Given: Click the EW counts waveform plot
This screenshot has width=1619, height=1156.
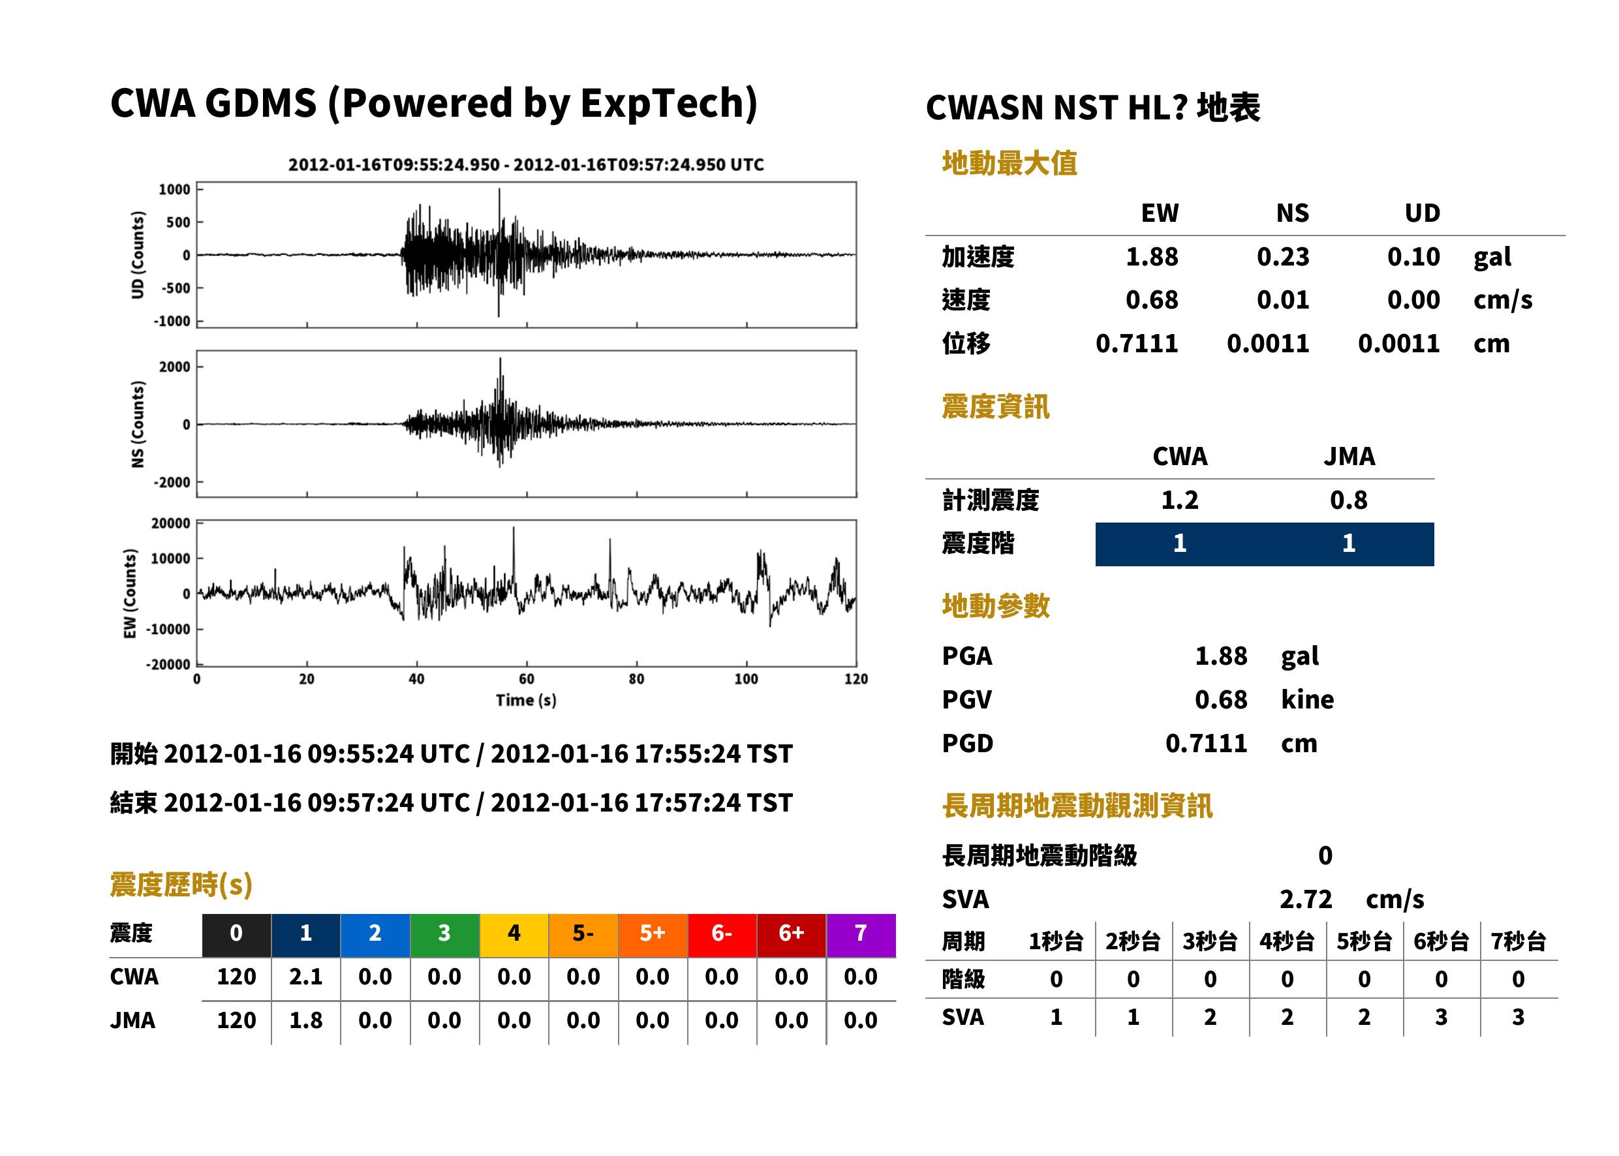Looking at the screenshot, I should point(526,593).
